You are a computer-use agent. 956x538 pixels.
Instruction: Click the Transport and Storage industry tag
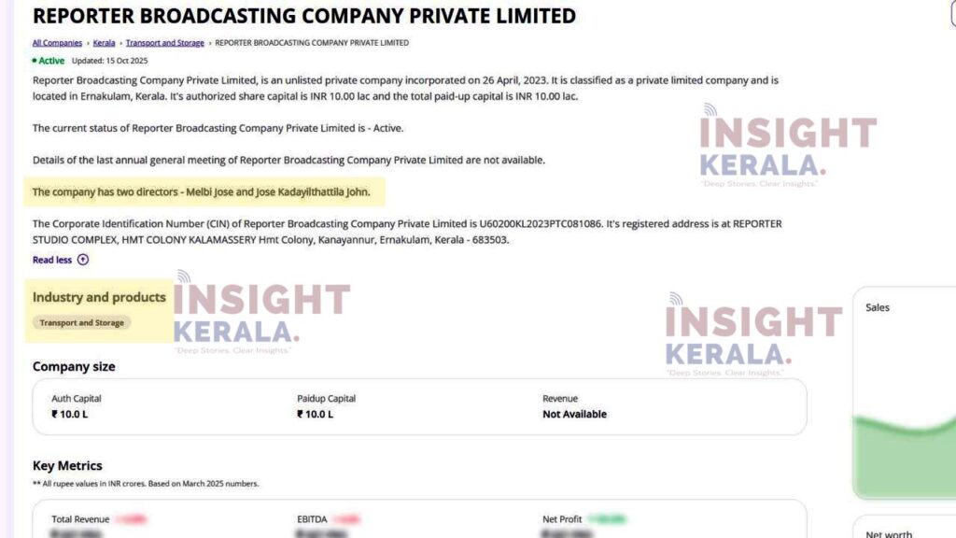point(80,322)
